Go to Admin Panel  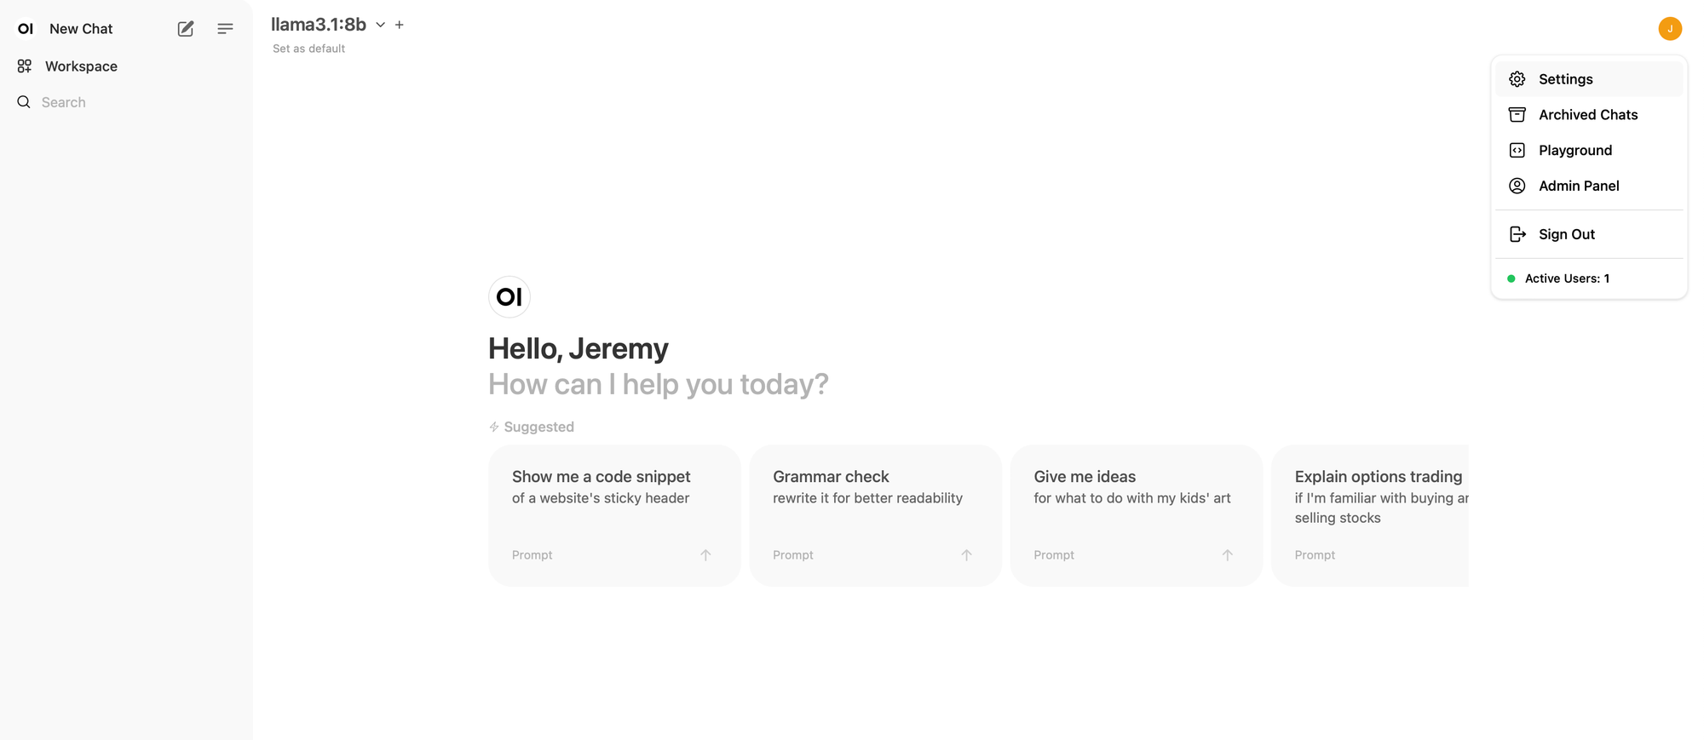tap(1578, 186)
